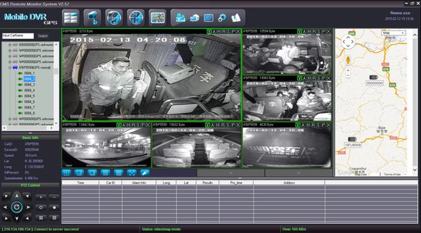Image resolution: width=421 pixels, height=233 pixels.
Task: Click the user management icon in toolbar
Action: (179, 17)
